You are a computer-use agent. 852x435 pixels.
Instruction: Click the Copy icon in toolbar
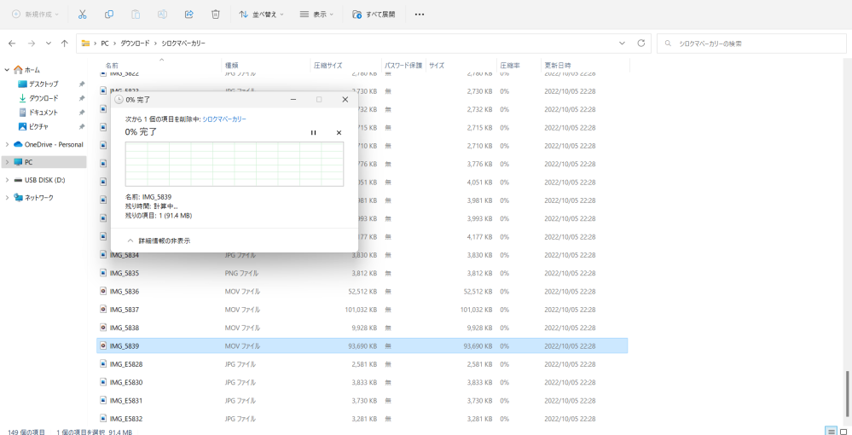click(x=109, y=14)
